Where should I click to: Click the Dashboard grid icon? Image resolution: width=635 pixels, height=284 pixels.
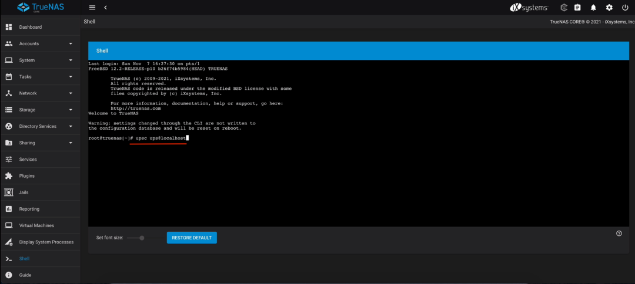point(8,27)
